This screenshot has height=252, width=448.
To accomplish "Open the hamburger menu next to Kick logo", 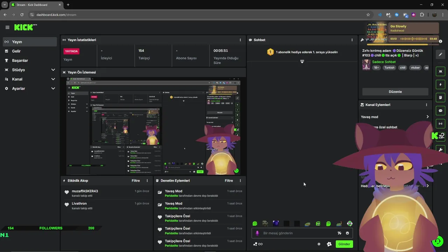I will coord(7,27).
